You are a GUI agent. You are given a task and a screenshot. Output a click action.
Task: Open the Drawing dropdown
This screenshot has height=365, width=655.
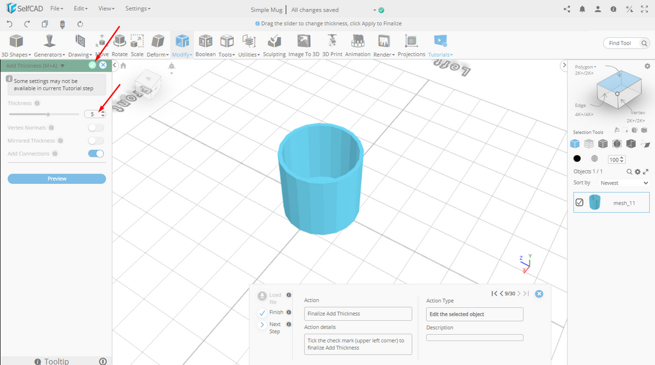coord(80,45)
